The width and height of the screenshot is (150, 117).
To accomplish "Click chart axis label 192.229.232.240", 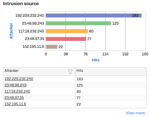I will click(x=30, y=16).
